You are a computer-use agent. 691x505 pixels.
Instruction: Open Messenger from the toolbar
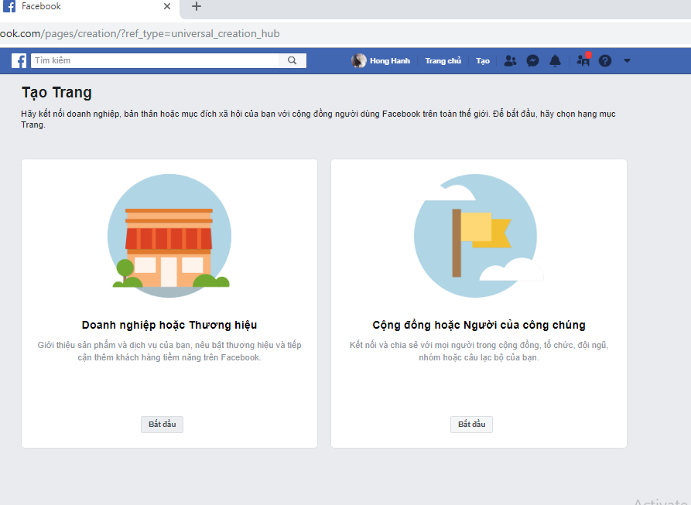532,60
